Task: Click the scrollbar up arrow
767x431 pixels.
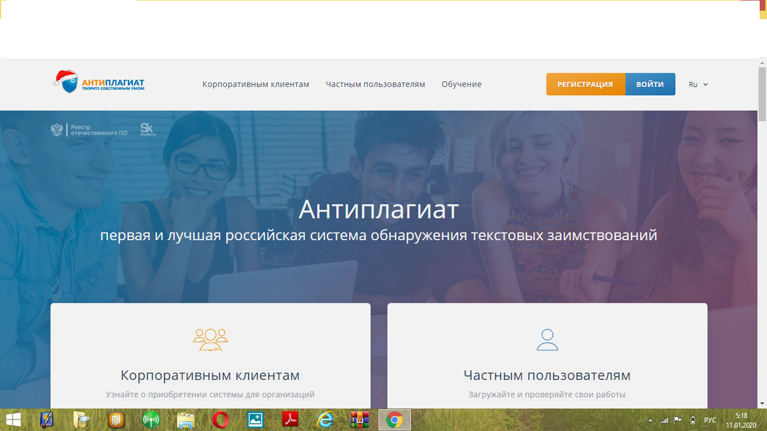Action: coord(762,61)
